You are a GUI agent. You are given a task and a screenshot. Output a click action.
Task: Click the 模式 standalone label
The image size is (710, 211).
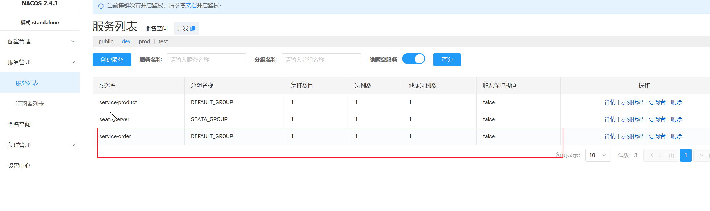[40, 23]
